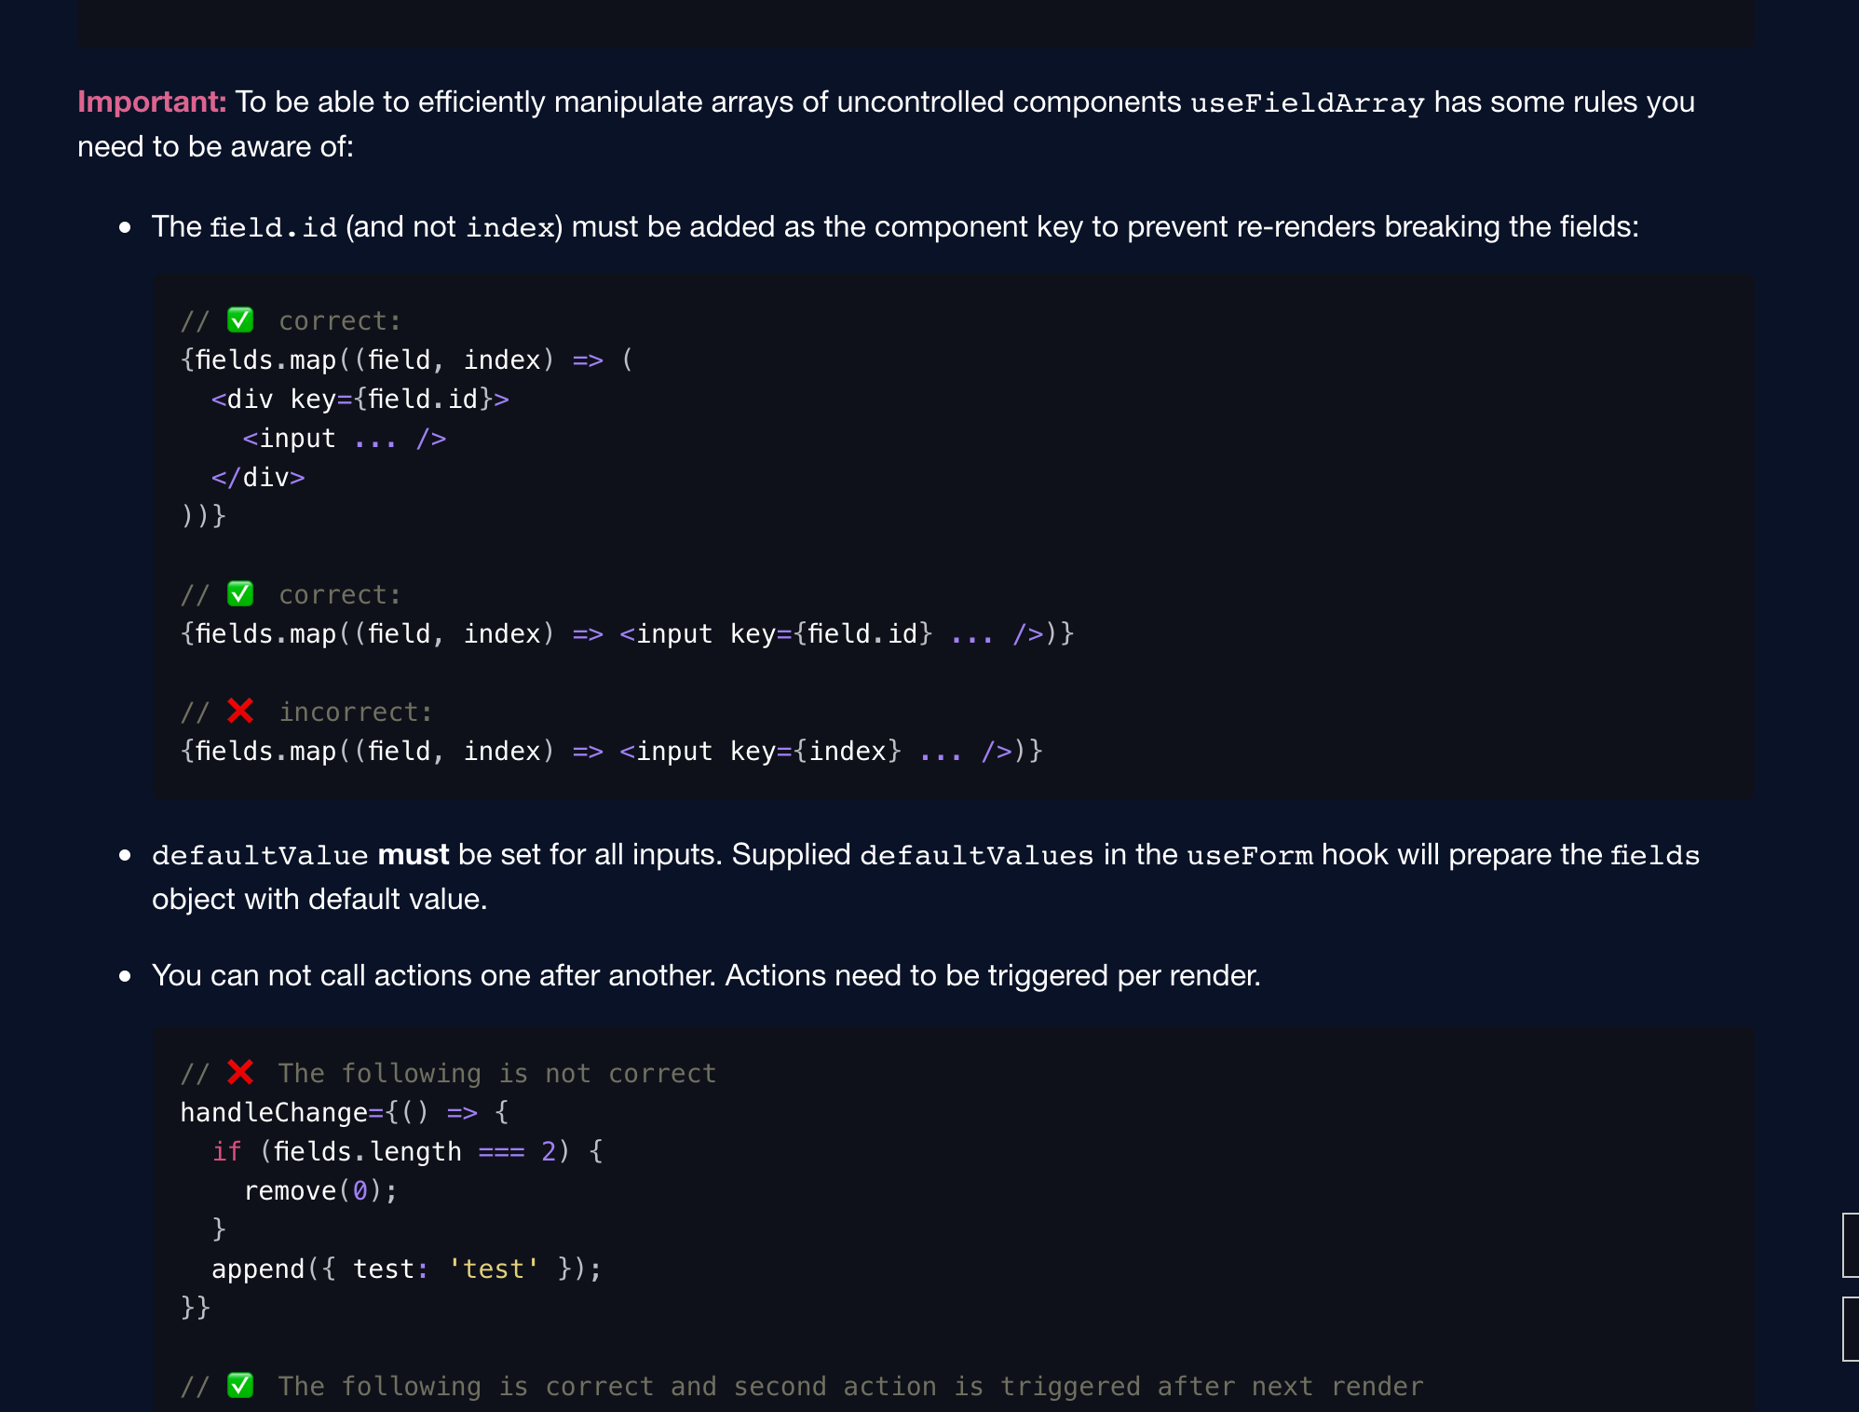Click 'remove(0);' in the code block
This screenshot has width=1859, height=1412.
click(x=321, y=1191)
